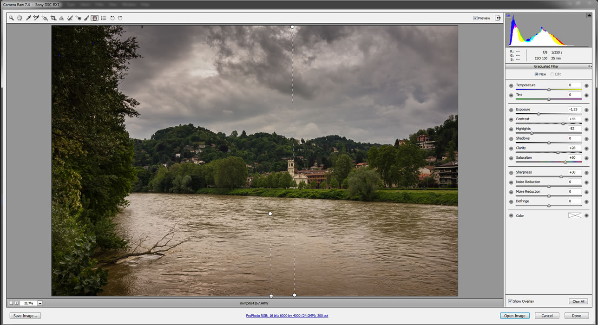598x325 pixels.
Task: Click the Highlights value field
Action: coord(575,129)
